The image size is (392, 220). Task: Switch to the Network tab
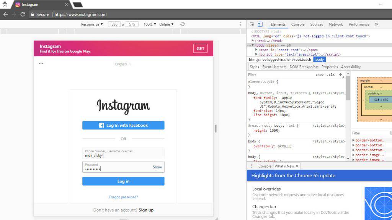[x=336, y=24]
